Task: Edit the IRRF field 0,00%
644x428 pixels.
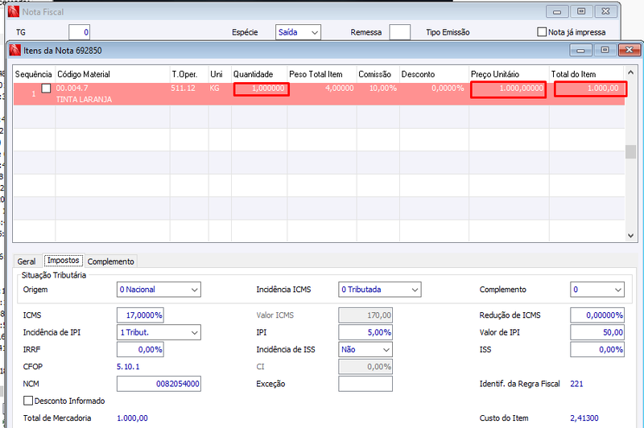Action: pos(140,350)
